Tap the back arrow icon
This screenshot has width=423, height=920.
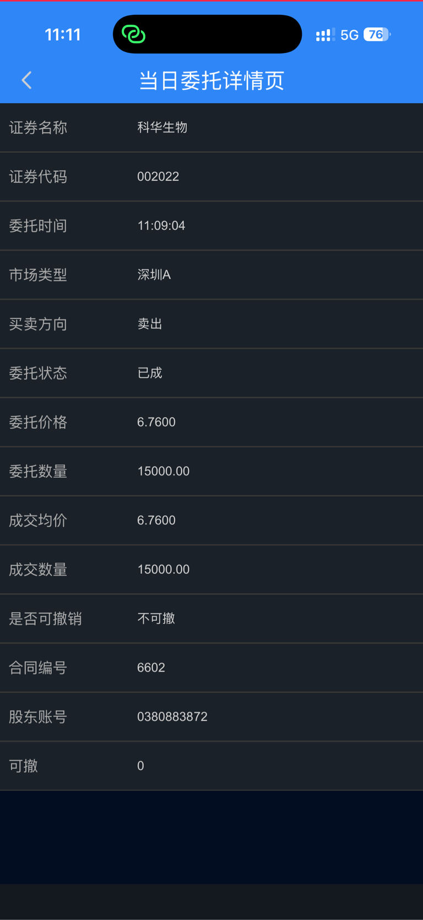point(26,80)
